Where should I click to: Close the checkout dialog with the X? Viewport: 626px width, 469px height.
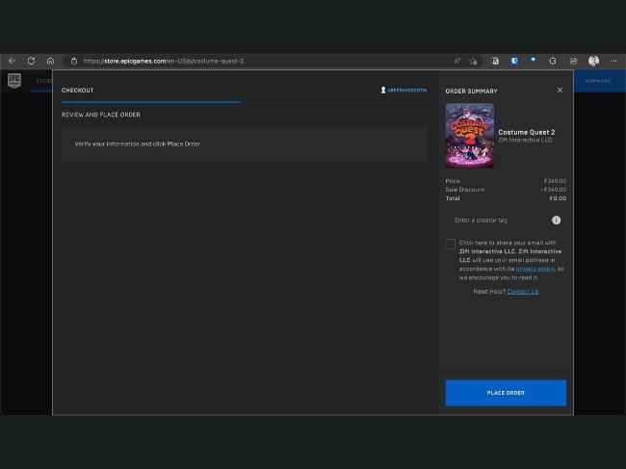point(560,91)
